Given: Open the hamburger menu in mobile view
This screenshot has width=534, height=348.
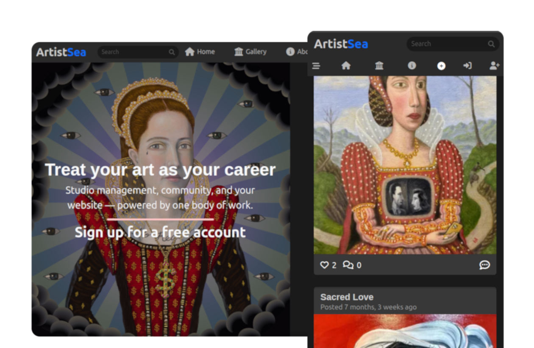Looking at the screenshot, I should click(x=316, y=66).
